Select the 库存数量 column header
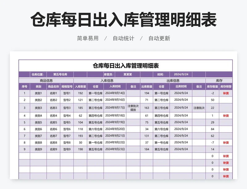Viewport: 247px width, 189px height. 212,87
